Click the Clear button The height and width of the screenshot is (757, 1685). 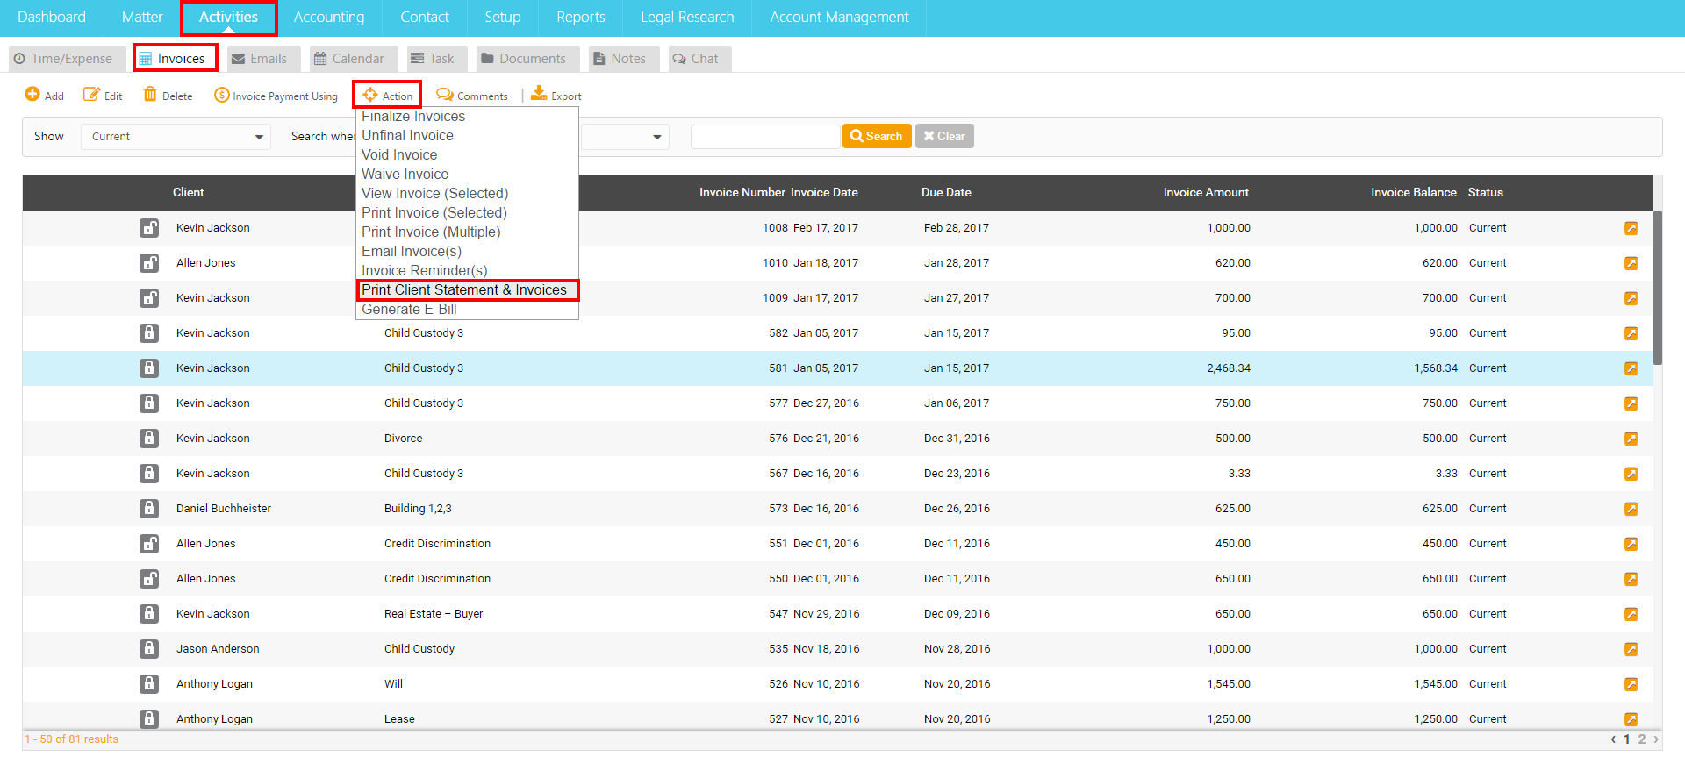click(944, 136)
